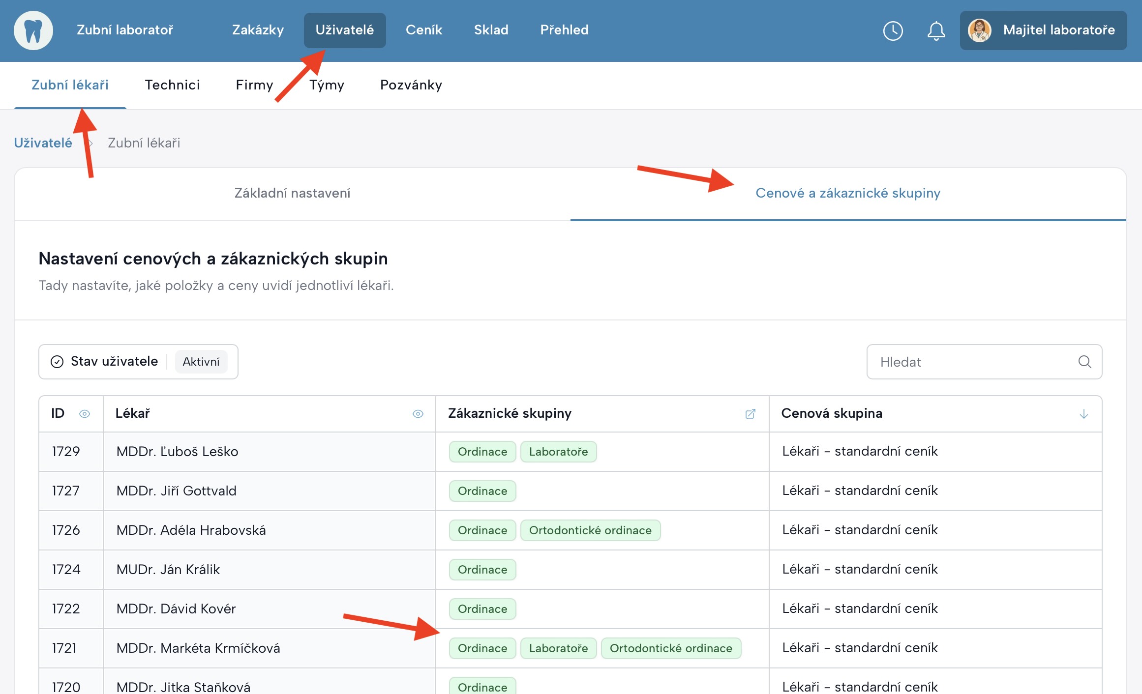The width and height of the screenshot is (1142, 694).
Task: Click Uživatelé breadcrumb link
Action: [x=43, y=143]
